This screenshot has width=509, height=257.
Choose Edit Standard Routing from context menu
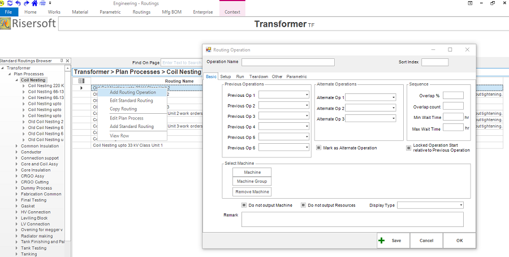click(x=132, y=100)
